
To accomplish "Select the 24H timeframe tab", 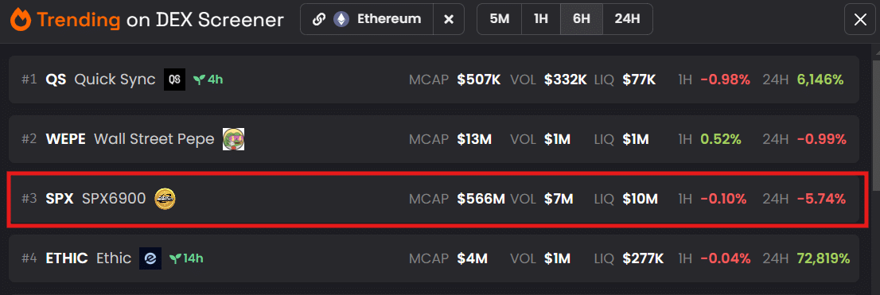I will (x=628, y=19).
